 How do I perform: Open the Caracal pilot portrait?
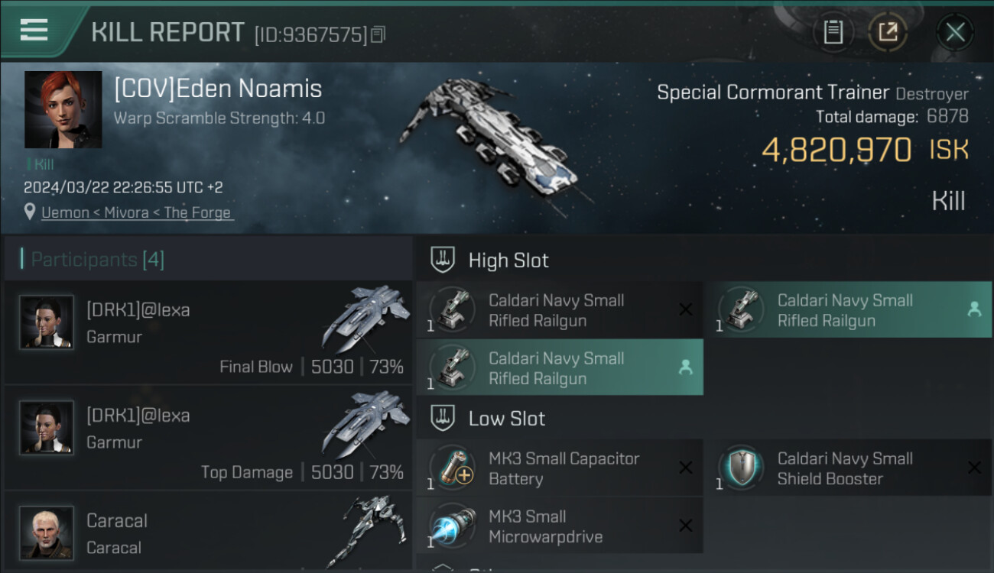pos(47,533)
